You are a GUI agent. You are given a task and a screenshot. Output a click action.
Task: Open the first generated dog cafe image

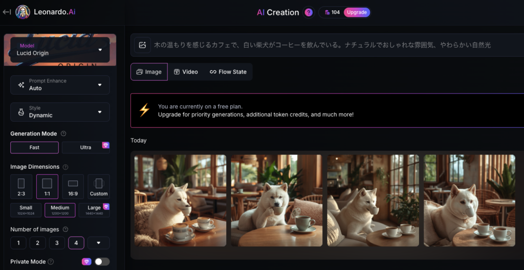[180, 200]
